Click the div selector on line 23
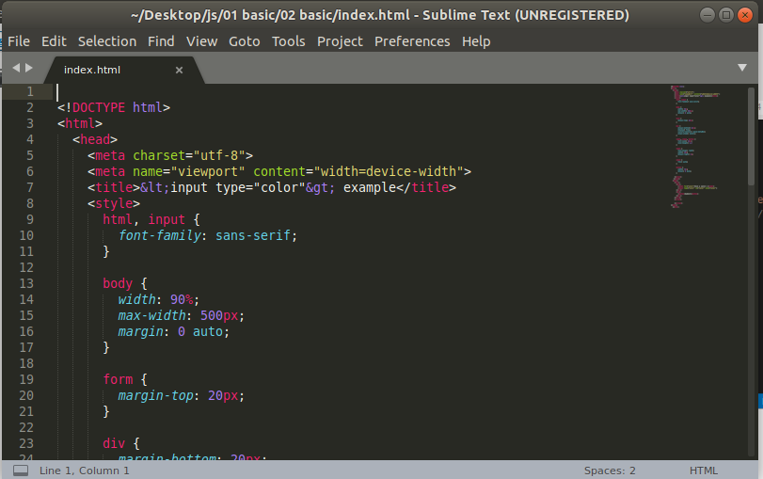763x479 pixels. coord(114,443)
